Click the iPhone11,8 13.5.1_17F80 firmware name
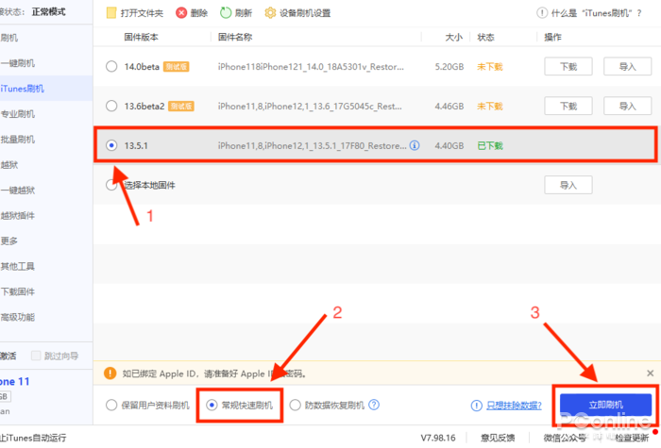The height and width of the screenshot is (448, 661). click(312, 145)
